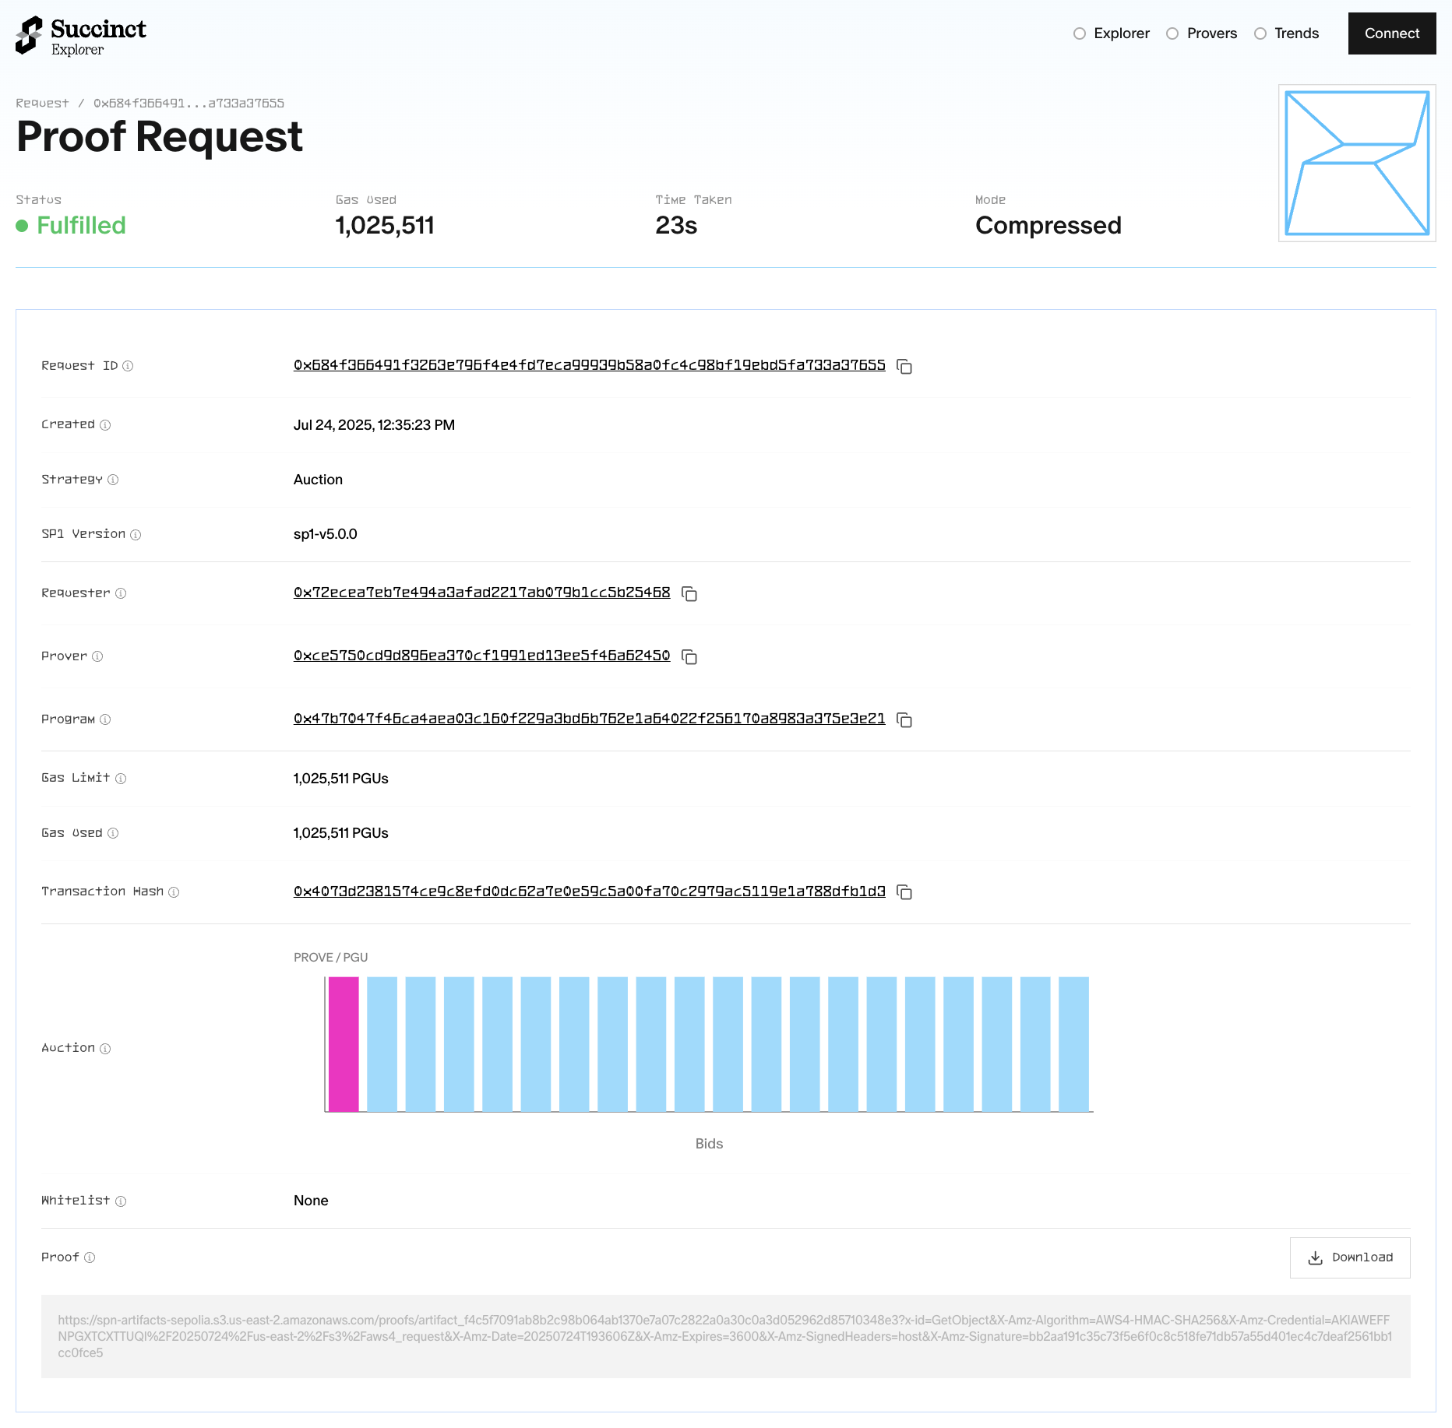
Task: Select the last light-blue bid bar
Action: click(1073, 1044)
